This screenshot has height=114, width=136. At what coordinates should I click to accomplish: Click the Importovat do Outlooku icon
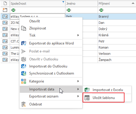24,66
